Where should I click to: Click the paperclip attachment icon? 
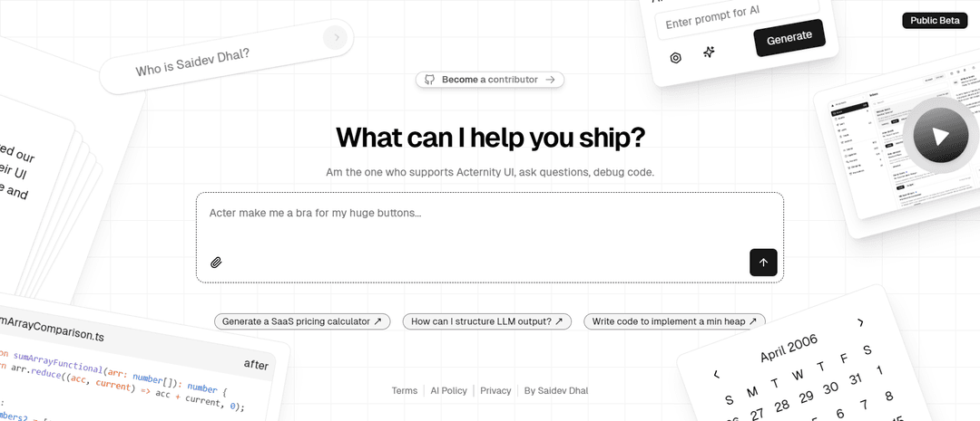point(216,263)
